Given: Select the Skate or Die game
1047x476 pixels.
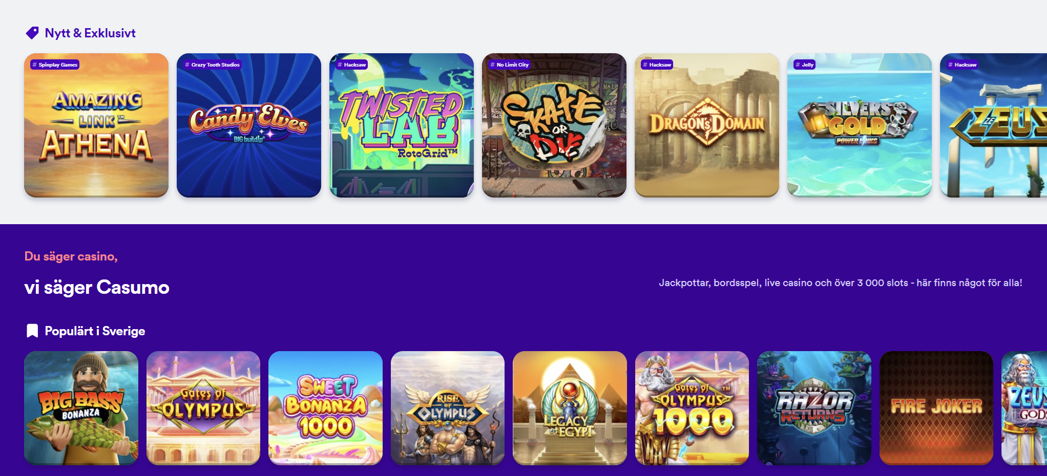Looking at the screenshot, I should (x=554, y=125).
